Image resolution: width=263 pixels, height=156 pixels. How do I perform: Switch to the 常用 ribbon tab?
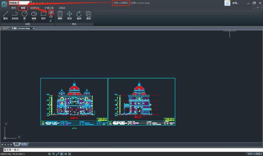[x=13, y=8]
